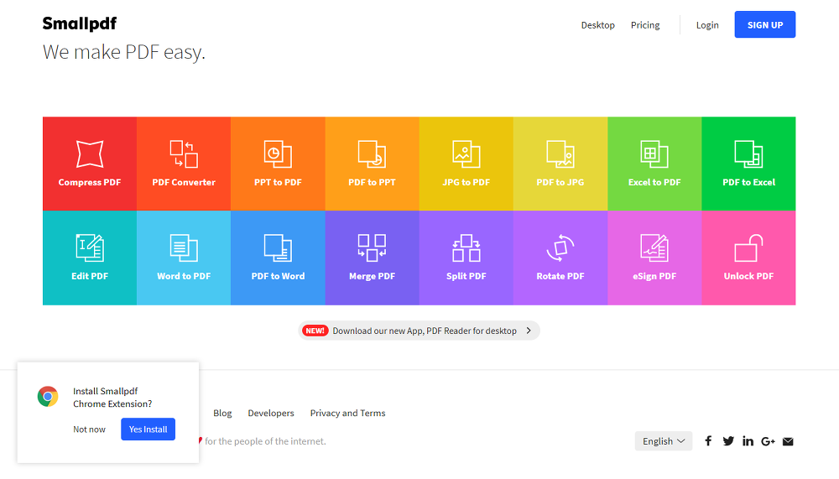Click the PDF Reader for desktop download banner
Screen dimensions: 839x479
(419, 331)
